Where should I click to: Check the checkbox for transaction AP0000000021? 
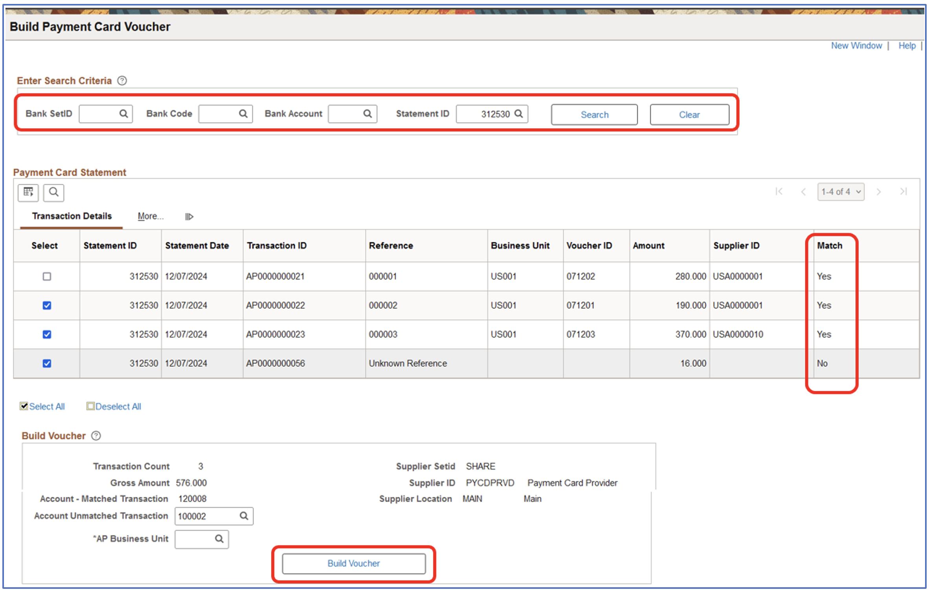tap(46, 276)
